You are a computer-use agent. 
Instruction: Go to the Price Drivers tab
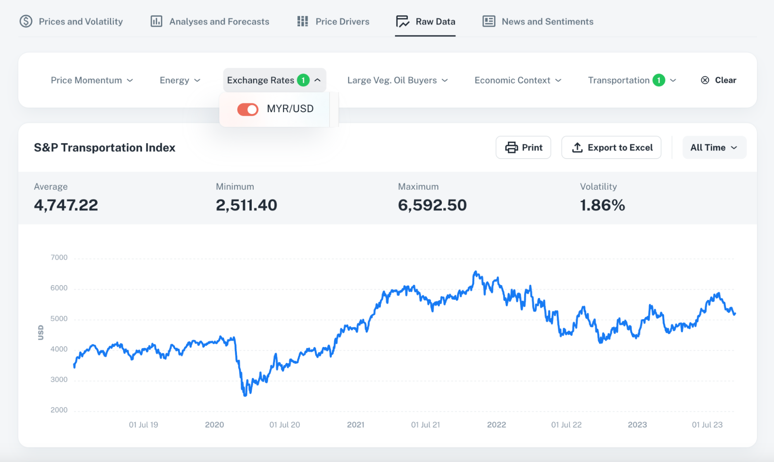tap(333, 21)
